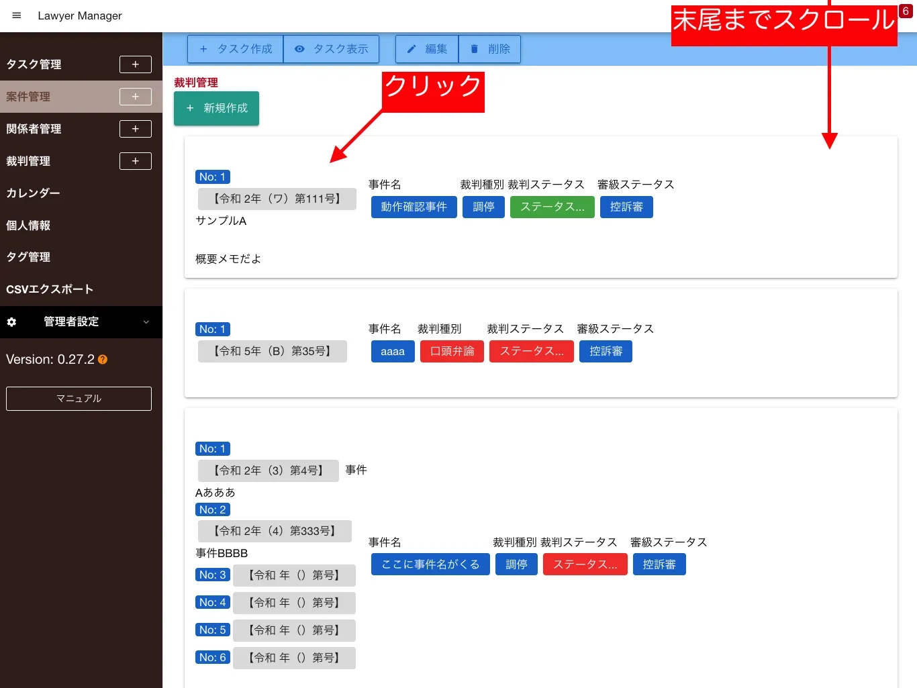
Task: Navigate to 裁判管理 in the sidebar
Action: pyautogui.click(x=28, y=161)
